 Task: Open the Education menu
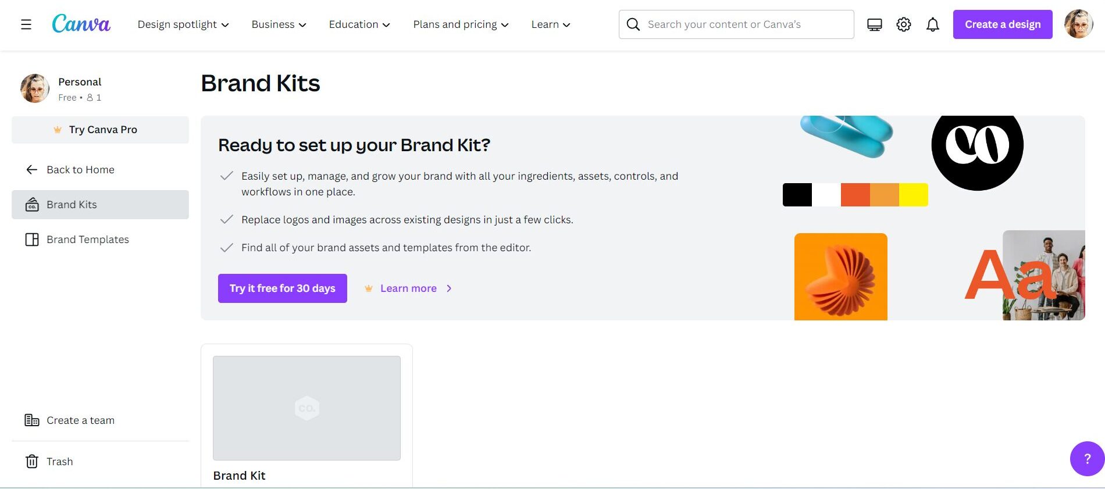[x=359, y=24]
